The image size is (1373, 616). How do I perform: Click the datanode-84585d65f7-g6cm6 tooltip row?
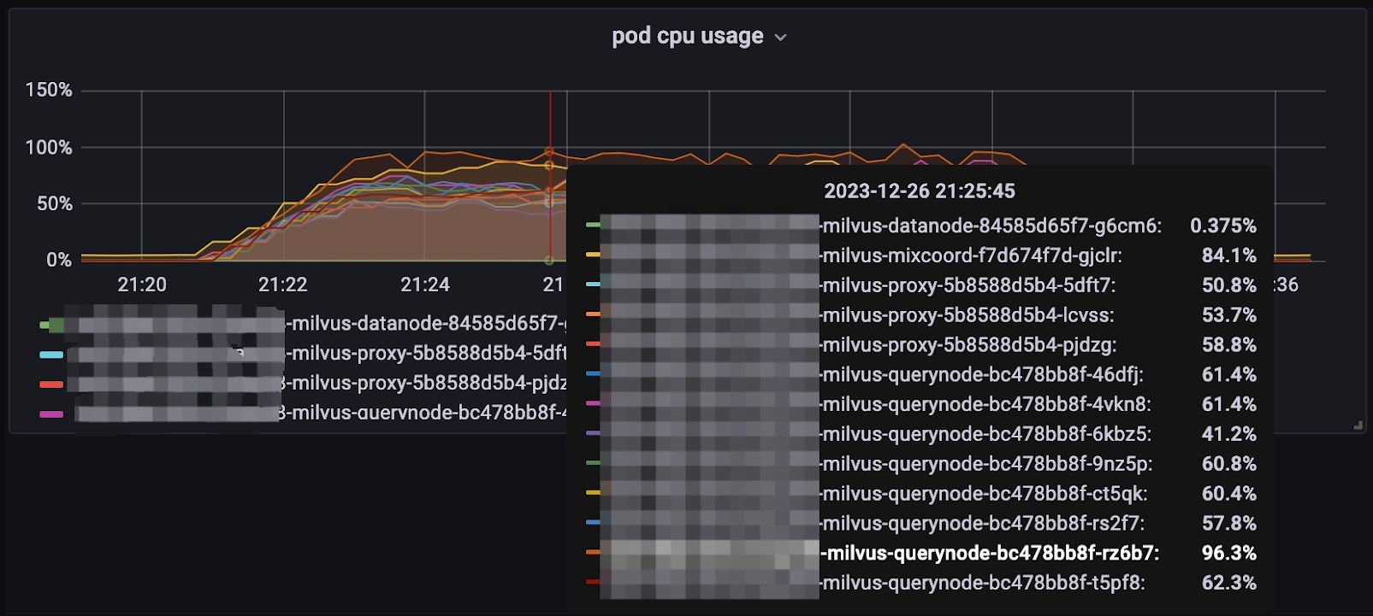[x=920, y=226]
